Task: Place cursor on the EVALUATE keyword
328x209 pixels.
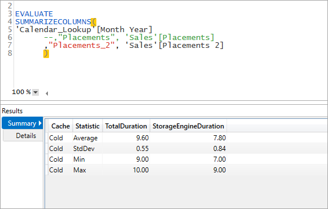Action: pos(34,14)
